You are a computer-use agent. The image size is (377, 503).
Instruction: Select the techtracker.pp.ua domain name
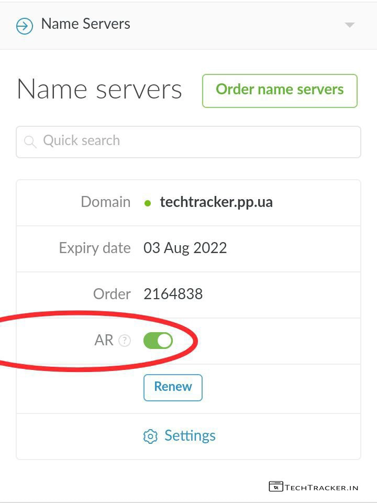point(216,202)
